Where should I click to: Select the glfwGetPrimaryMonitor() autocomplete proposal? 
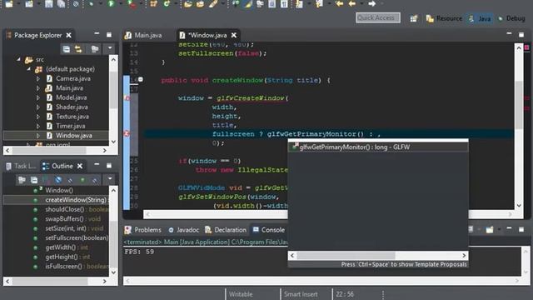(378, 147)
